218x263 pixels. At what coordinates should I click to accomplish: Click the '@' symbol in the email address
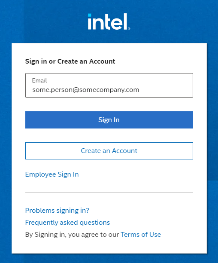(x=76, y=90)
